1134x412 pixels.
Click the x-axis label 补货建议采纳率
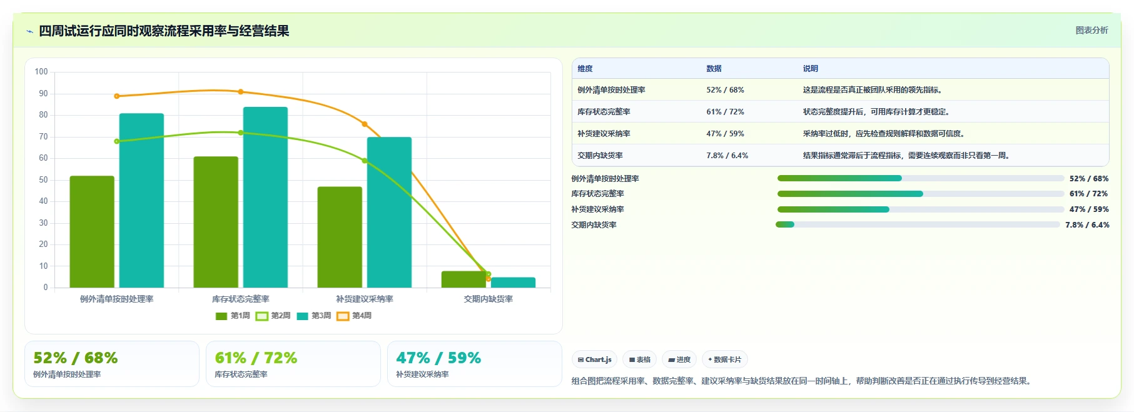(365, 299)
